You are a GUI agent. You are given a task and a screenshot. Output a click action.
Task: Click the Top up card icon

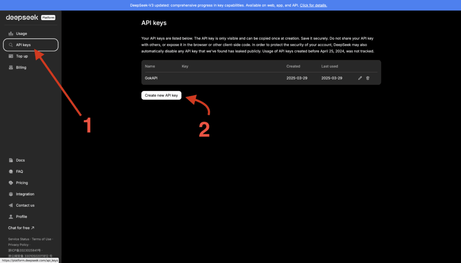pyautogui.click(x=11, y=56)
